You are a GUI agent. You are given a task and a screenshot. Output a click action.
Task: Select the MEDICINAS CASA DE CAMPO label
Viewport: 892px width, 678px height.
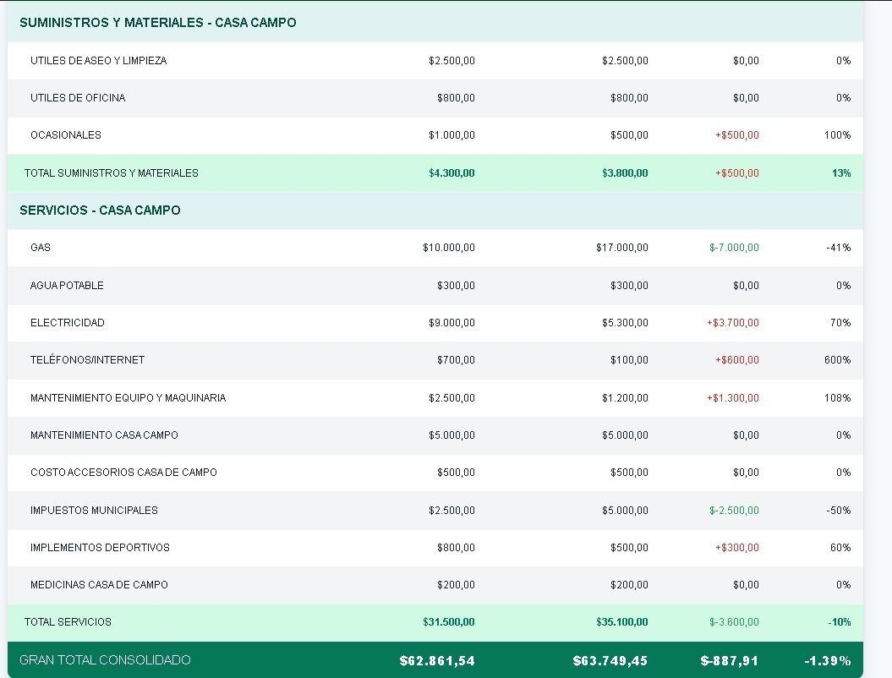99,585
